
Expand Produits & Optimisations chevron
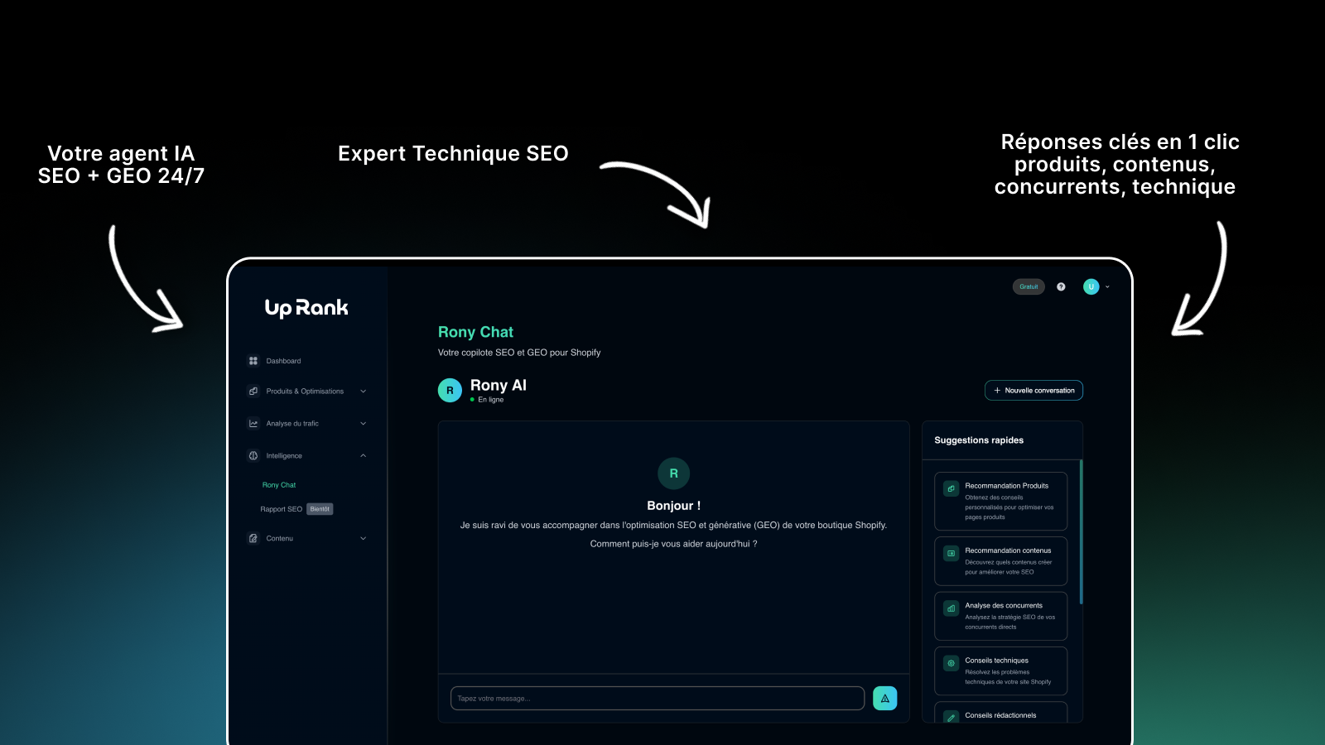coord(363,392)
